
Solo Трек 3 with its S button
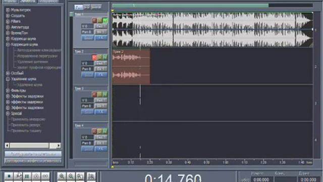(100, 95)
